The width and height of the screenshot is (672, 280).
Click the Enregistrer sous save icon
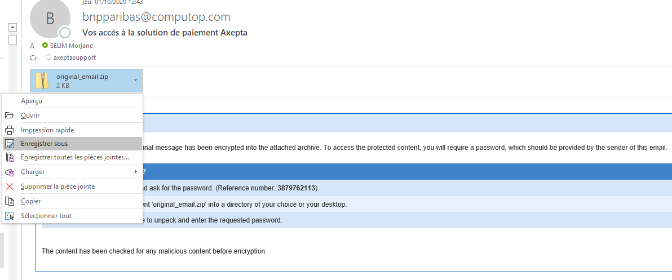[x=10, y=144]
